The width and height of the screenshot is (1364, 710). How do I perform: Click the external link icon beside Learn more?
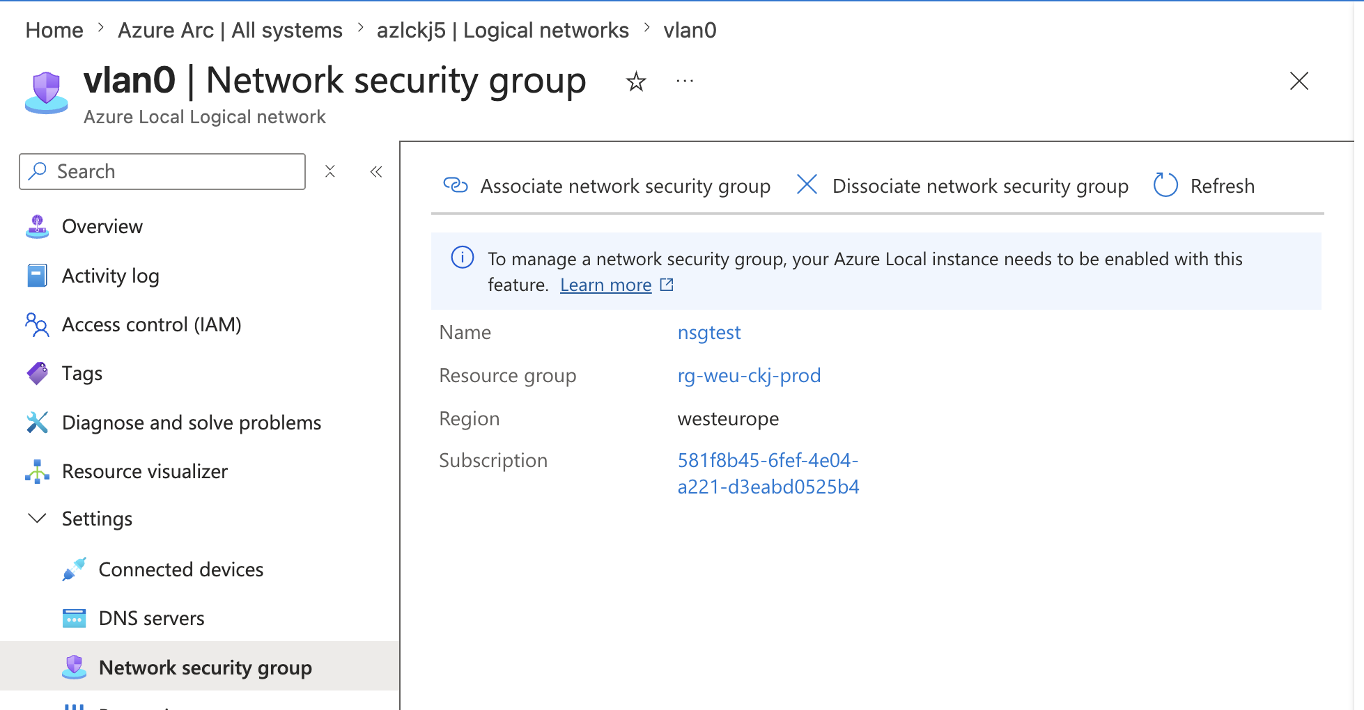(x=667, y=285)
